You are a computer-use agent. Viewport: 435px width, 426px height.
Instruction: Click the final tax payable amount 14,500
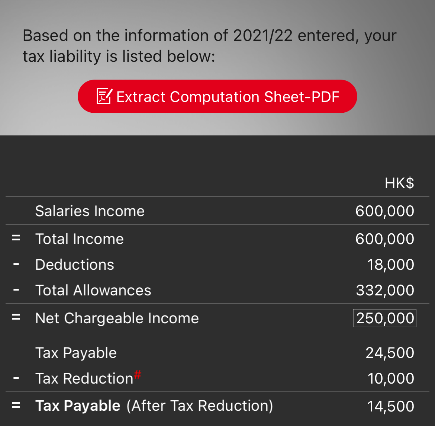pyautogui.click(x=391, y=407)
